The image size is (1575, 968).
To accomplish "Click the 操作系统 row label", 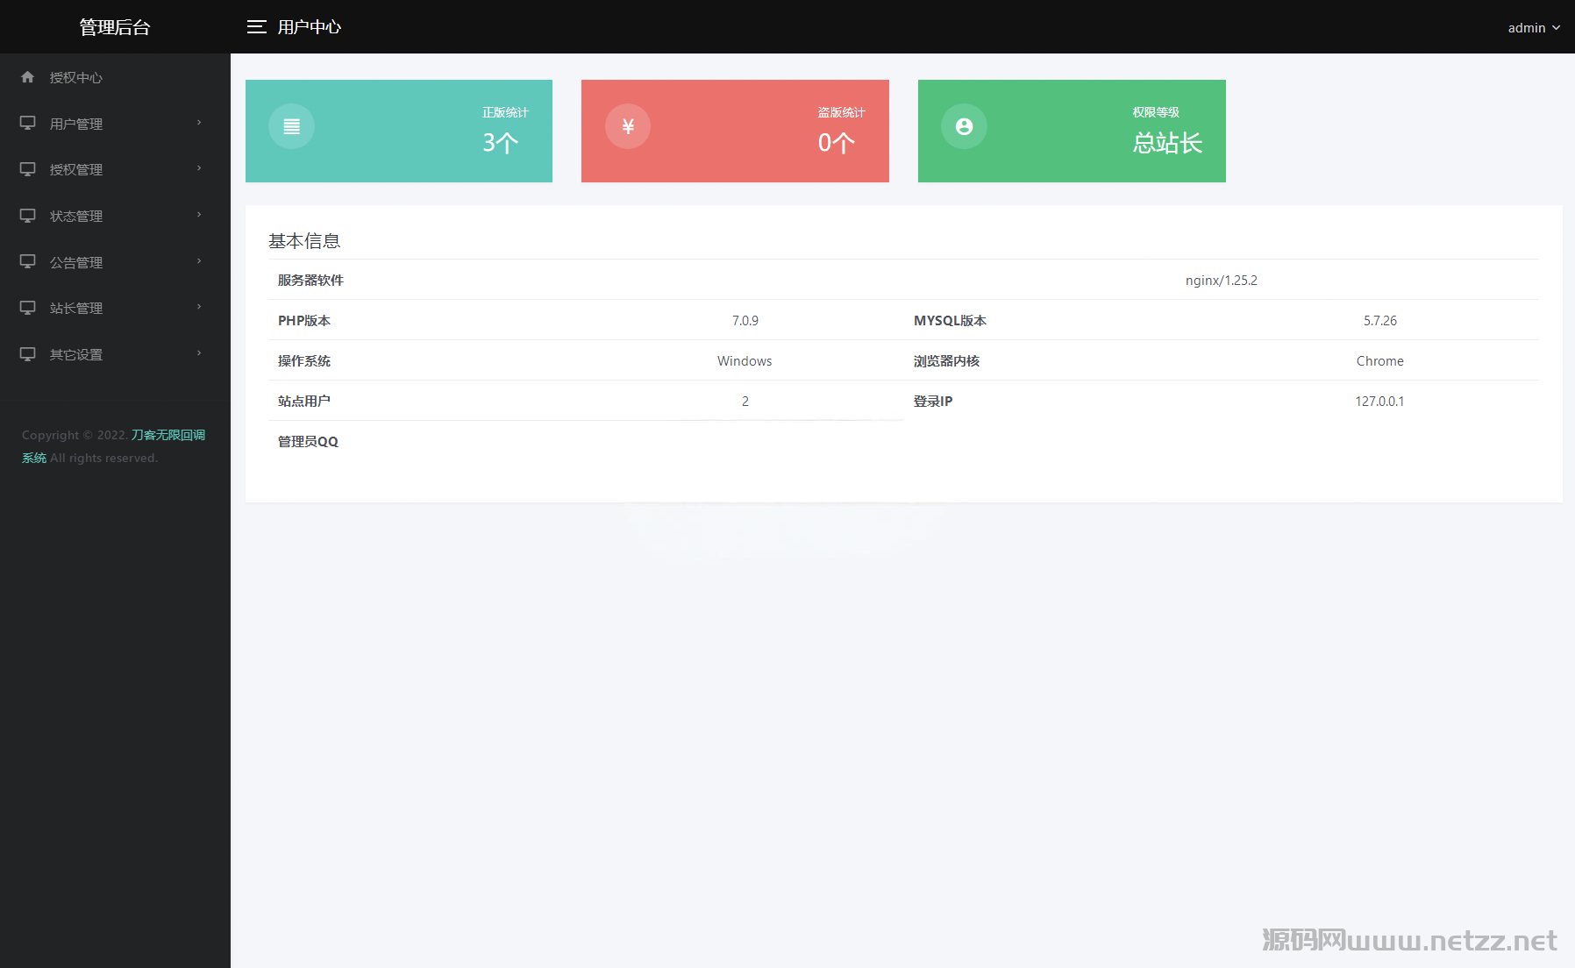I will click(304, 361).
